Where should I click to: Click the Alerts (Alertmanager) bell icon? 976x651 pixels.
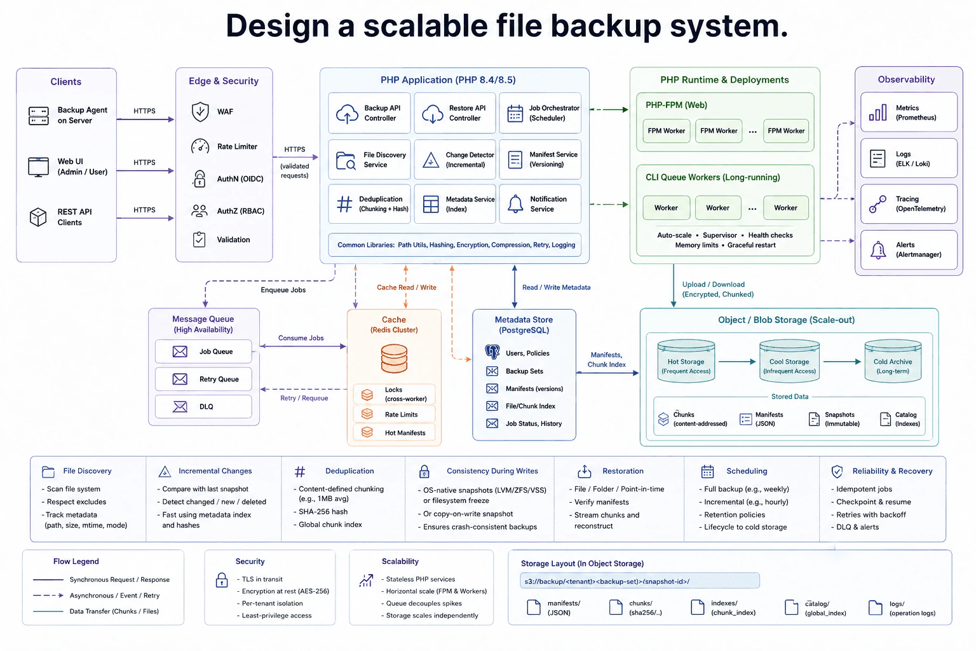pos(878,250)
